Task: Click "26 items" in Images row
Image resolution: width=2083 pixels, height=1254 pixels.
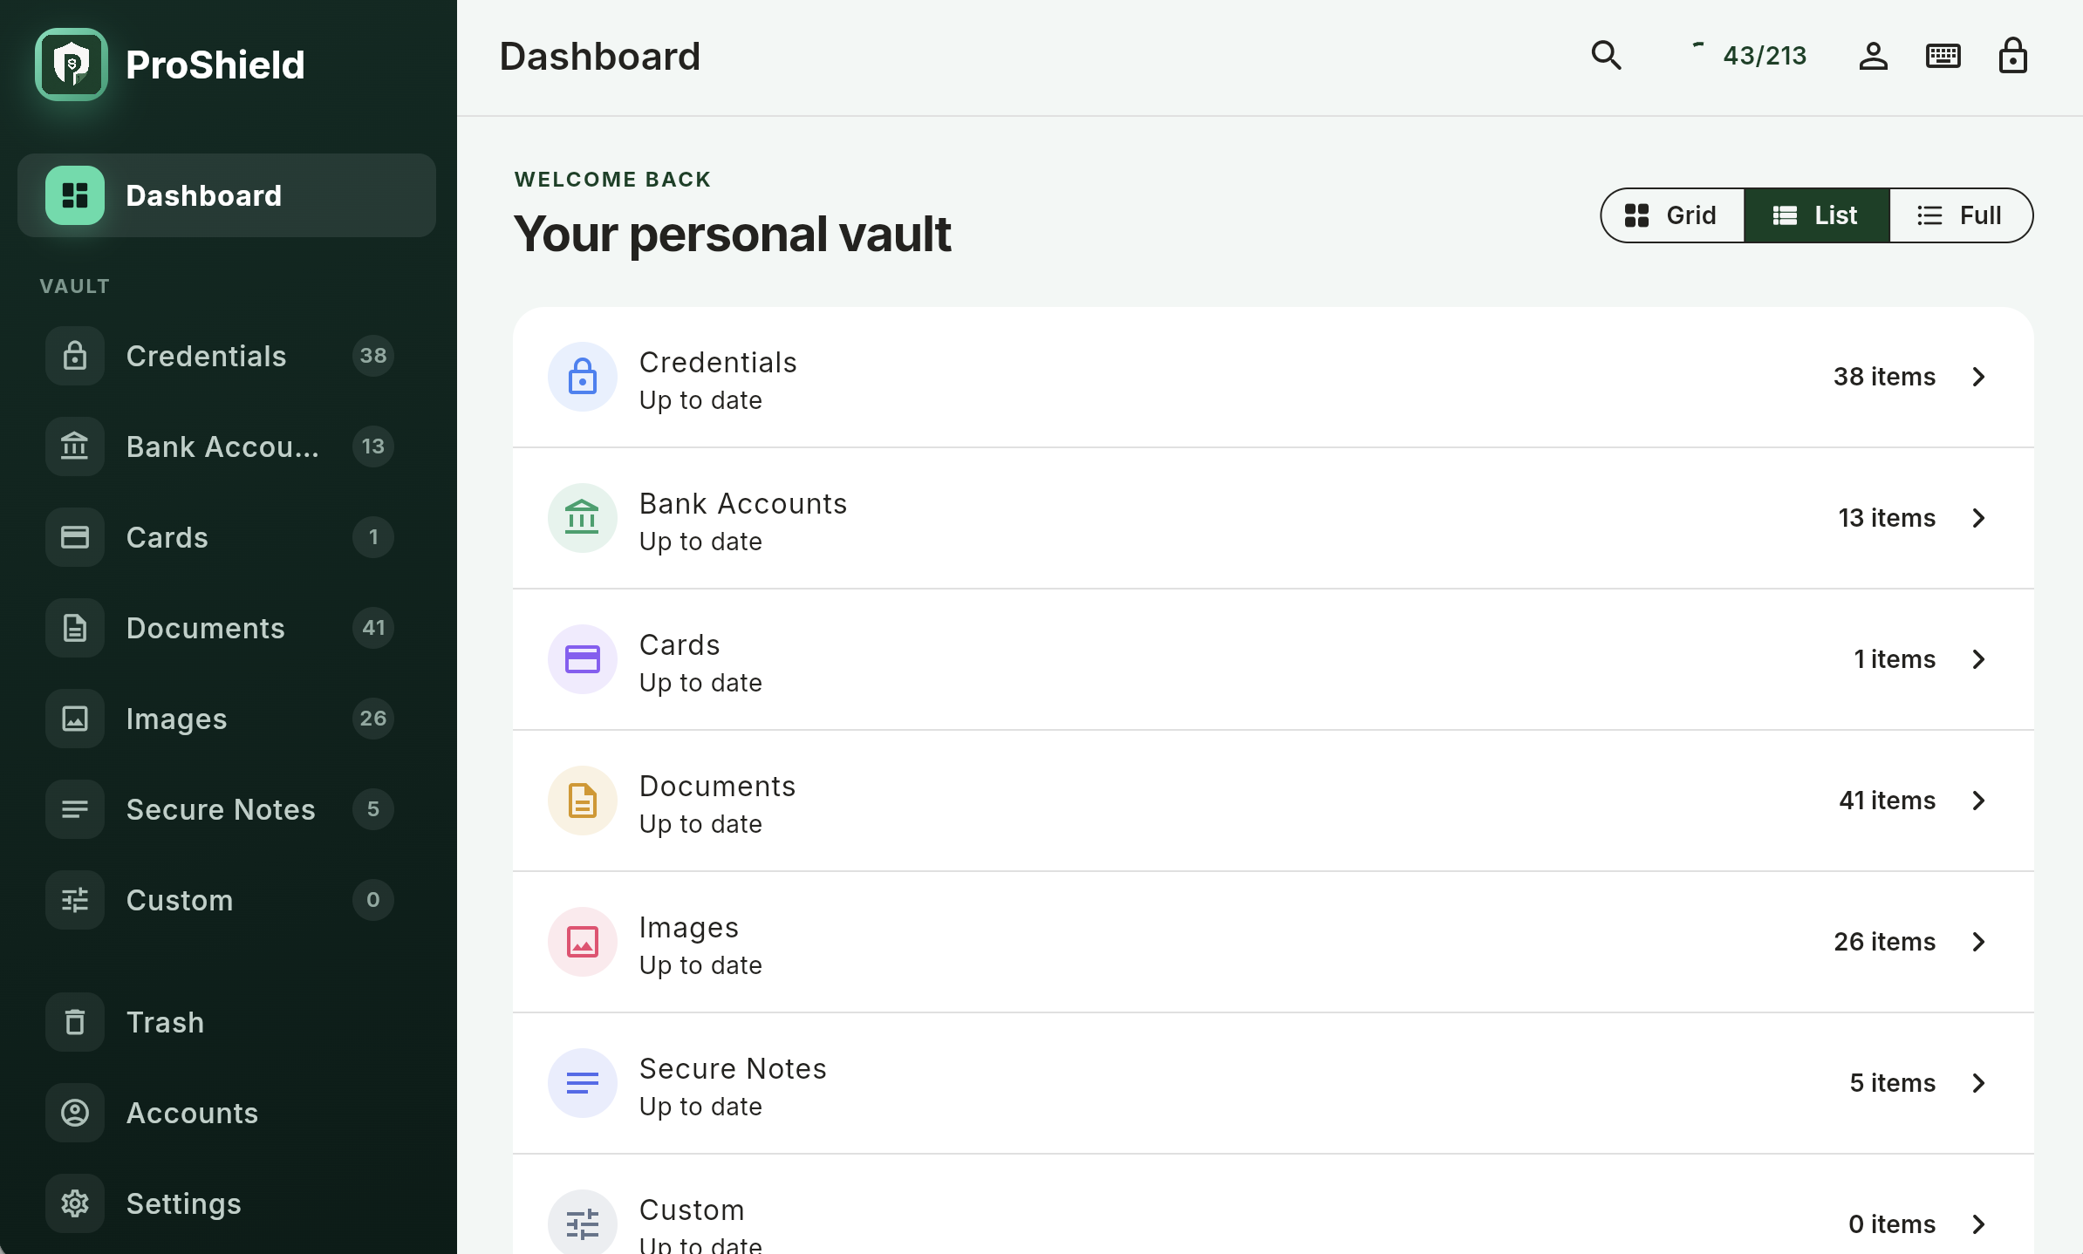Action: tap(1884, 942)
